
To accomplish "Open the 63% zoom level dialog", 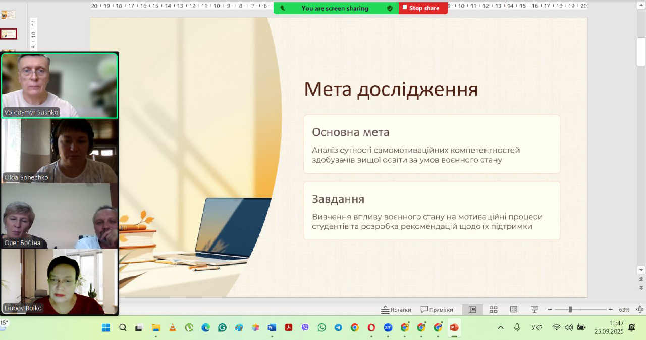I will (624, 309).
